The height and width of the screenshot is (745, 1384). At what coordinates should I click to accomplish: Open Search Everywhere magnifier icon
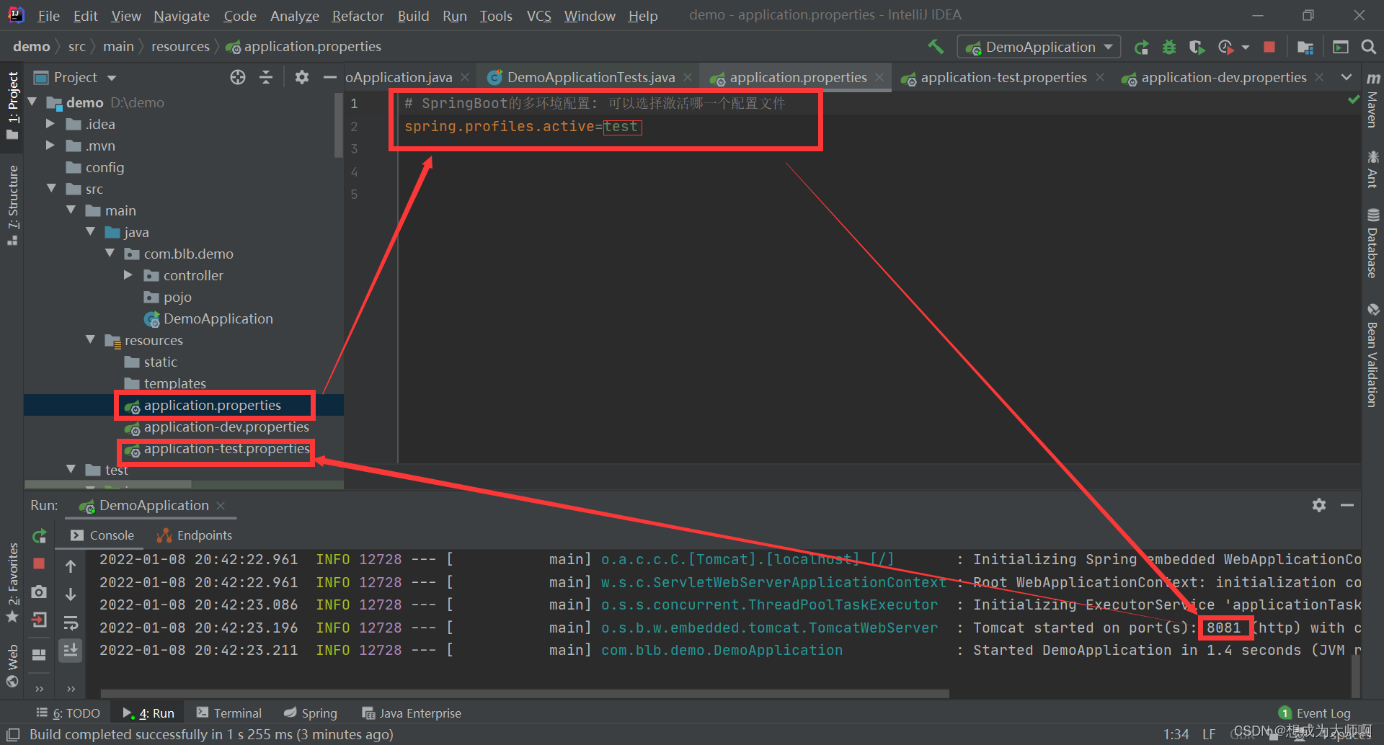(x=1368, y=47)
